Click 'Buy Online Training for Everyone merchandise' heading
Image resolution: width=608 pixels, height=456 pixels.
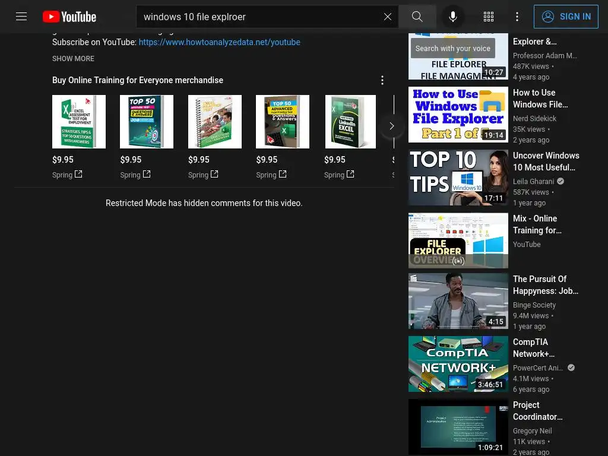[x=138, y=80]
